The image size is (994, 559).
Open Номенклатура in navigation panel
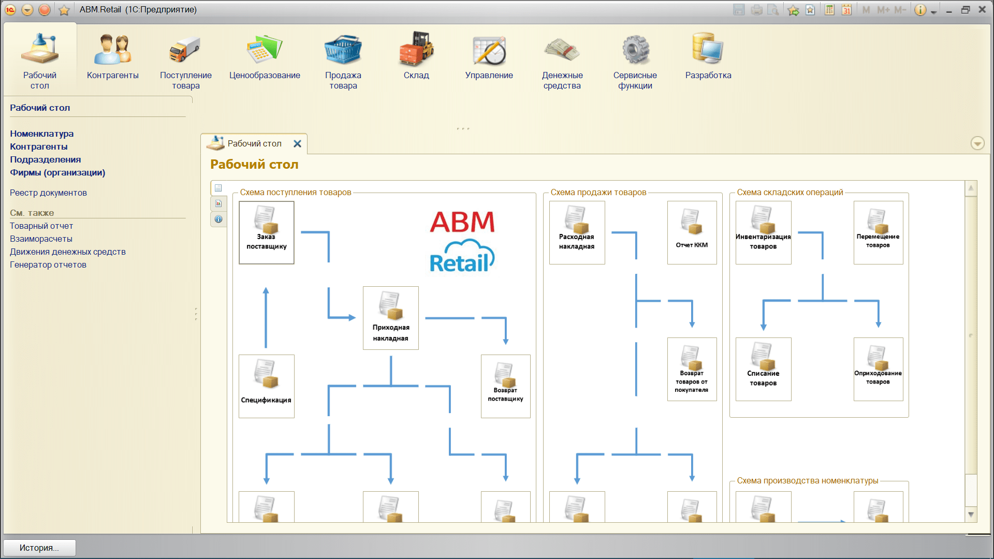tap(42, 134)
